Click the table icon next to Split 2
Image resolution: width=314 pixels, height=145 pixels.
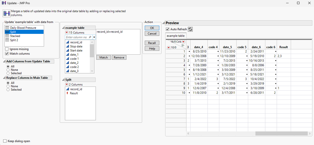pos(7,40)
